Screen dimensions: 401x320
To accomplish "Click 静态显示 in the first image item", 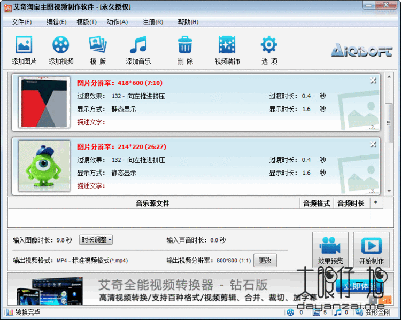I will tap(124, 110).
